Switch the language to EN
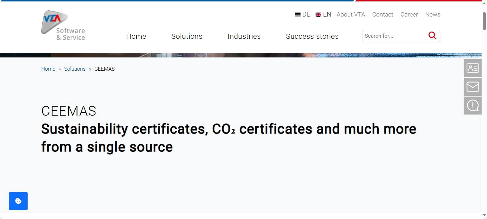 (323, 14)
